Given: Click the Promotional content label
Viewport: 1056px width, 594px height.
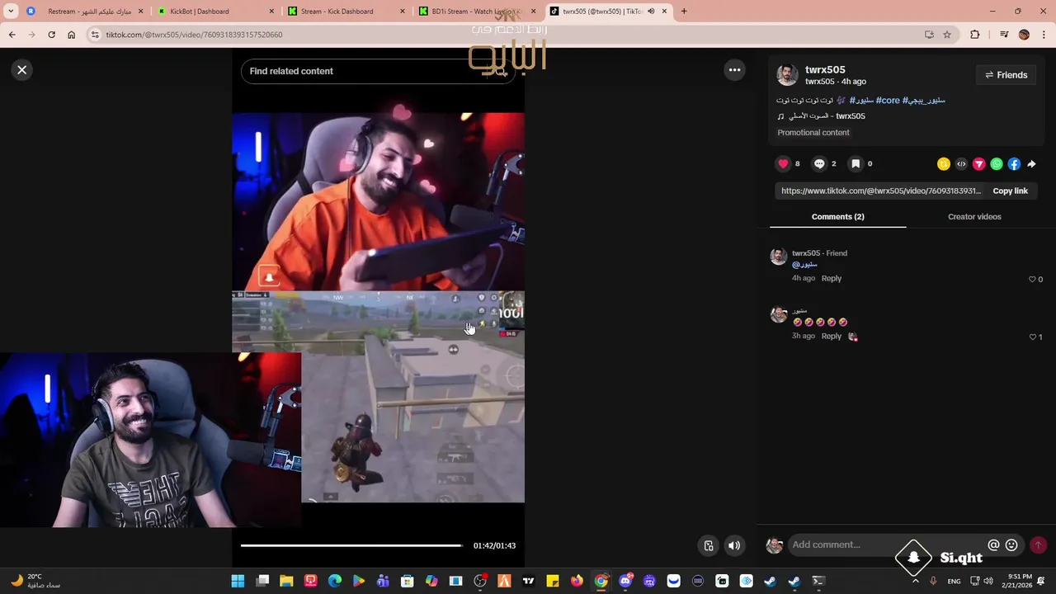Looking at the screenshot, I should [x=813, y=132].
